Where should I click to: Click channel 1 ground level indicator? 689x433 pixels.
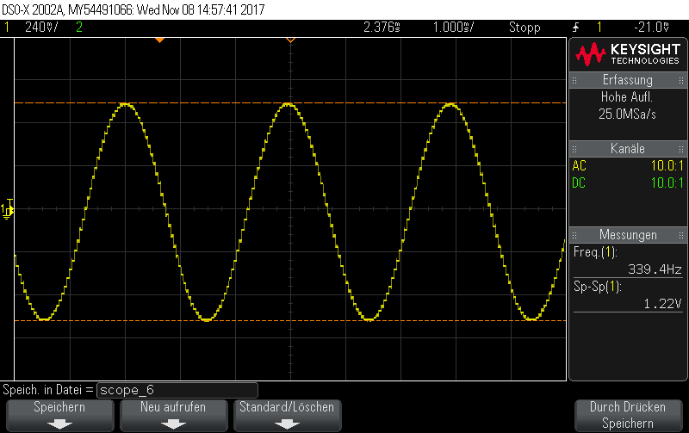click(x=7, y=209)
